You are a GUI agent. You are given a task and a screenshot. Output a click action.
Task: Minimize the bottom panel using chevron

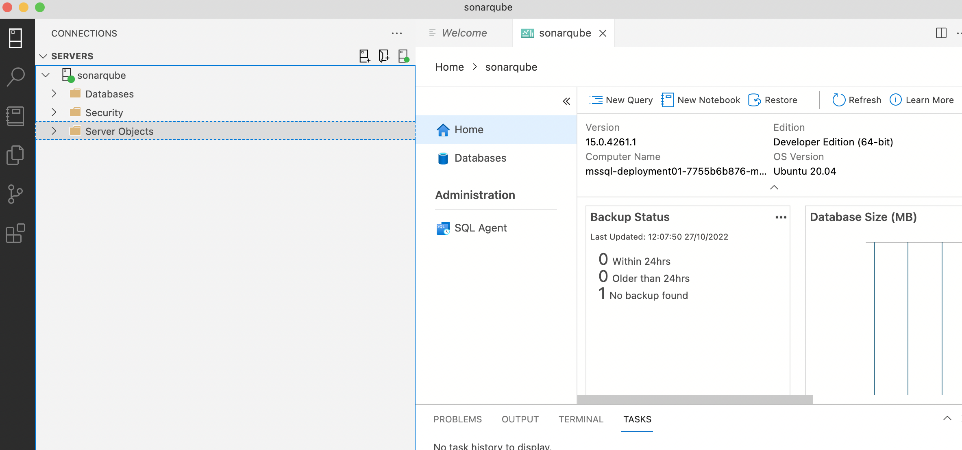click(x=947, y=418)
